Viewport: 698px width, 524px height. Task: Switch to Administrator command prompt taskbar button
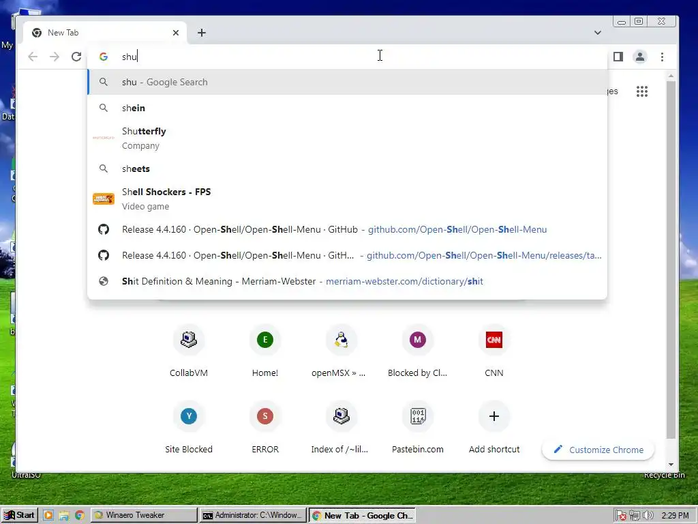(253, 515)
